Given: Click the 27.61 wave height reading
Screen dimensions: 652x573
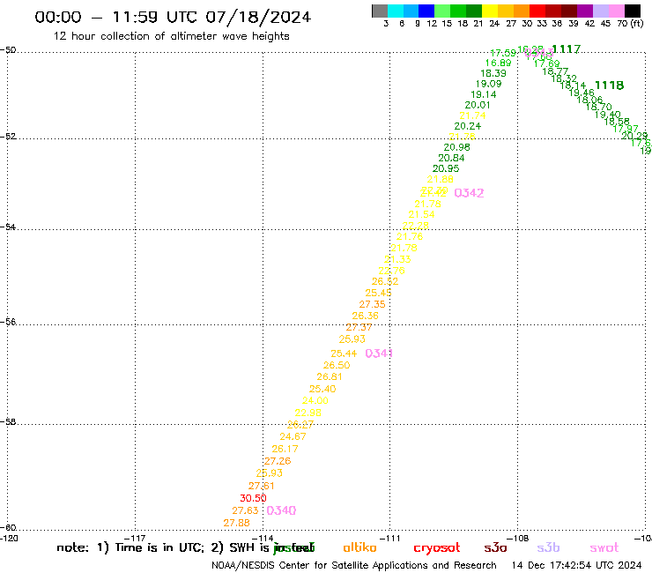Looking at the screenshot, I should [262, 486].
